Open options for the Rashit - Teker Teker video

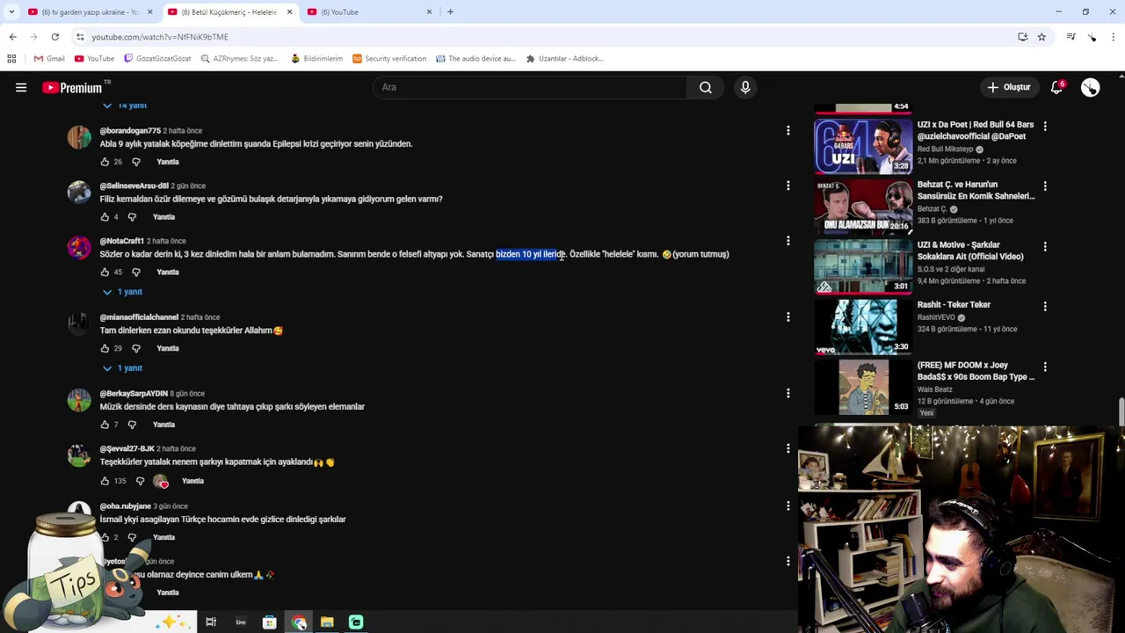(1045, 306)
